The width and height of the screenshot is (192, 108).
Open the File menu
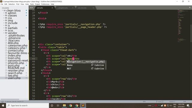[x=2, y=4]
